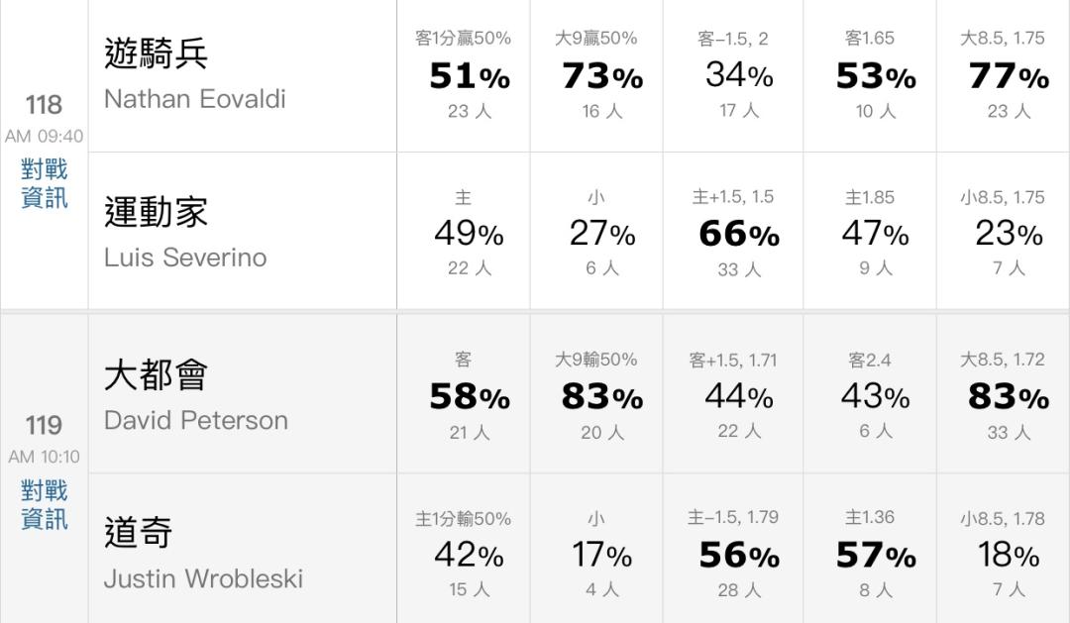Screen dimensions: 1070x623
Task: Click the 道奇 team name
Action: pos(139,533)
